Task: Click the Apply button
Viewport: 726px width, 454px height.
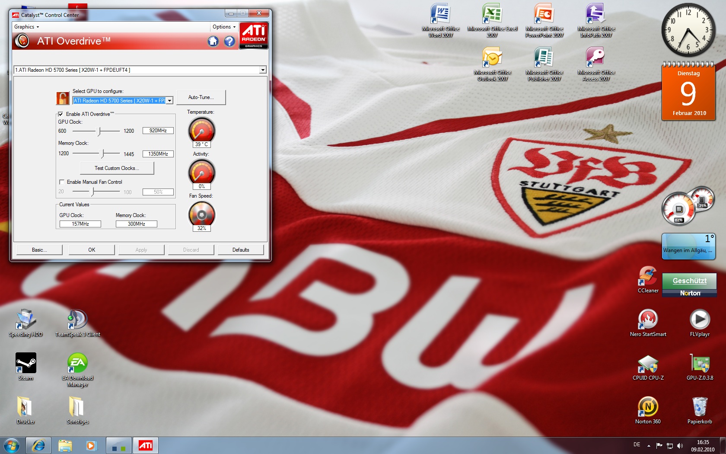Action: coord(141,250)
